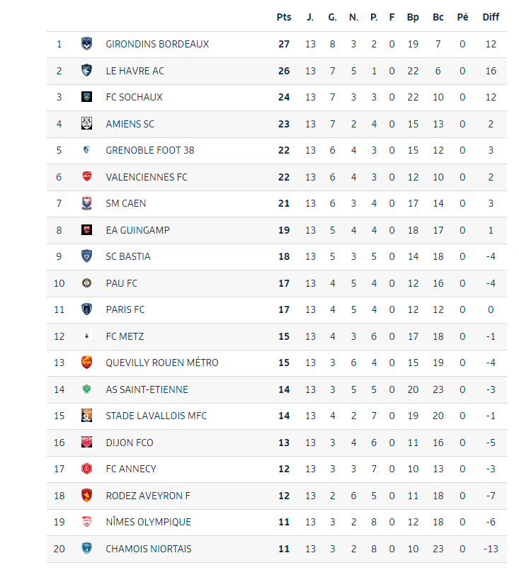Click the Rodez Aveyron club badge
Image resolution: width=519 pixels, height=570 pixels.
click(87, 496)
